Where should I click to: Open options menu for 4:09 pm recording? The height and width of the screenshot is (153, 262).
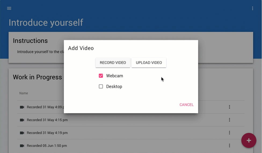(x=229, y=107)
